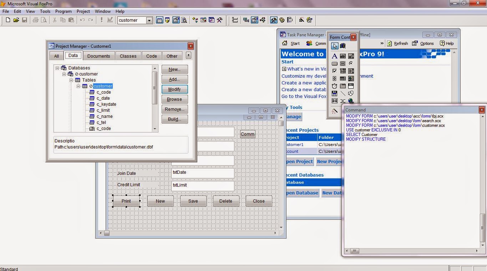Show more Task Pane toolbar items chevron
Image resolution: width=487 pixels, height=271 pixels.
tap(382, 43)
